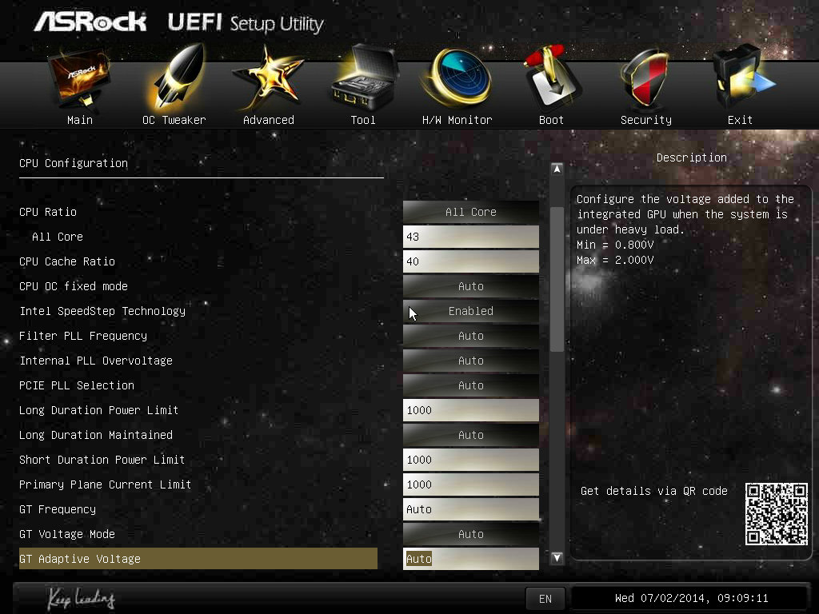Viewport: 819px width, 614px height.
Task: Switch to the H/W Monitor tab label
Action: pyautogui.click(x=457, y=120)
